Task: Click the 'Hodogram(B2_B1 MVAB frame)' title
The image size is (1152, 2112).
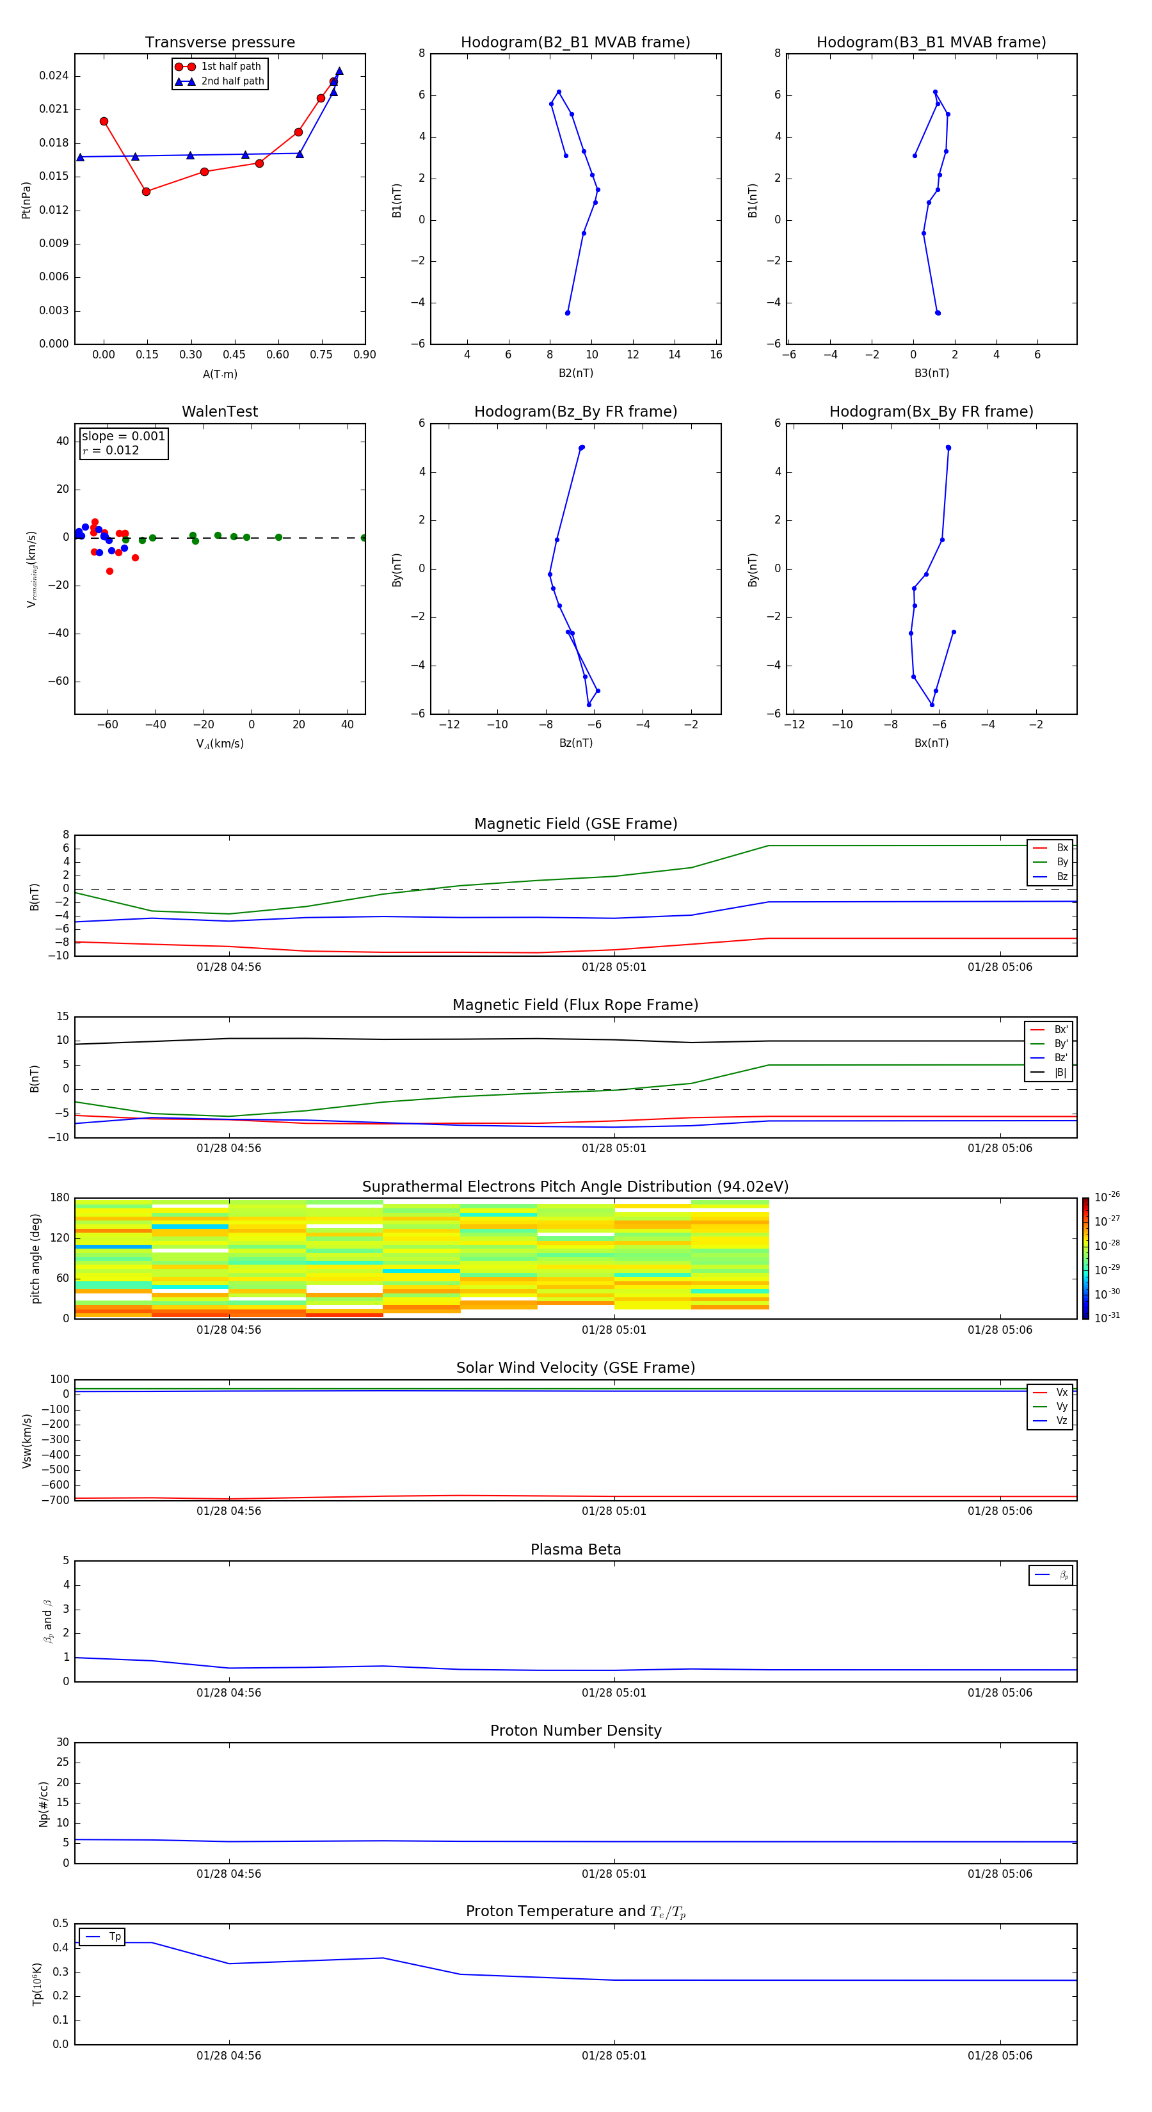Action: point(575,43)
